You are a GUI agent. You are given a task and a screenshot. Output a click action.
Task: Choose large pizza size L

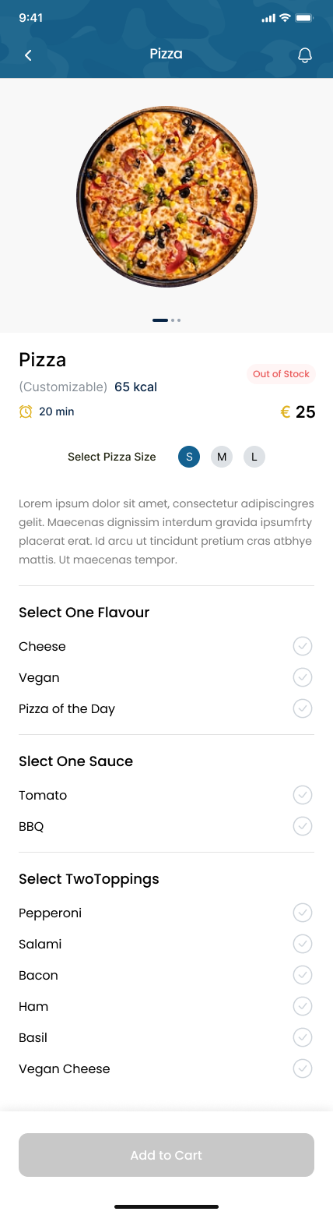coord(254,457)
